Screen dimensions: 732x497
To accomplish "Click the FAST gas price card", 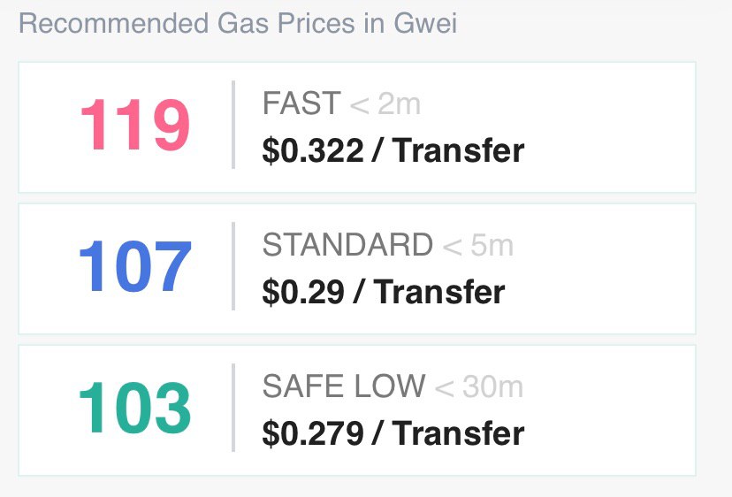I will point(357,127).
